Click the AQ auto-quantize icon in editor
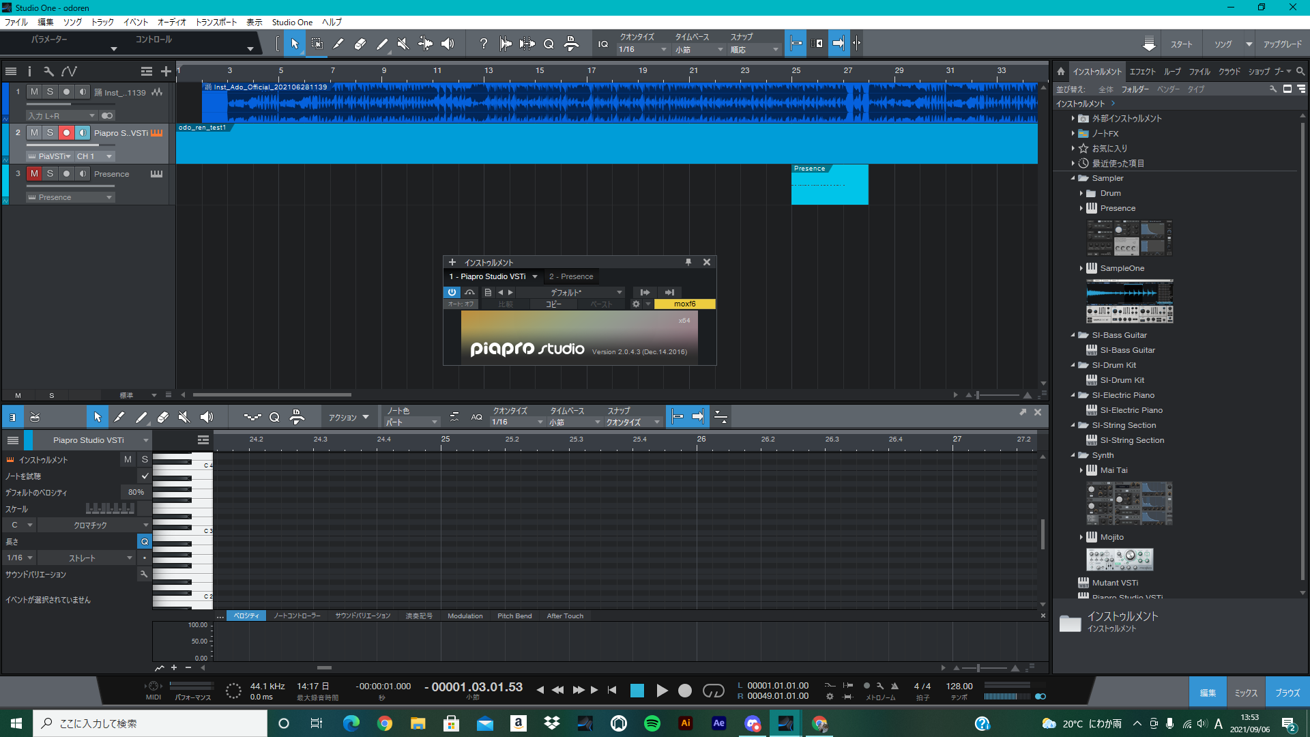Screen dimensions: 1310x737 coord(477,417)
